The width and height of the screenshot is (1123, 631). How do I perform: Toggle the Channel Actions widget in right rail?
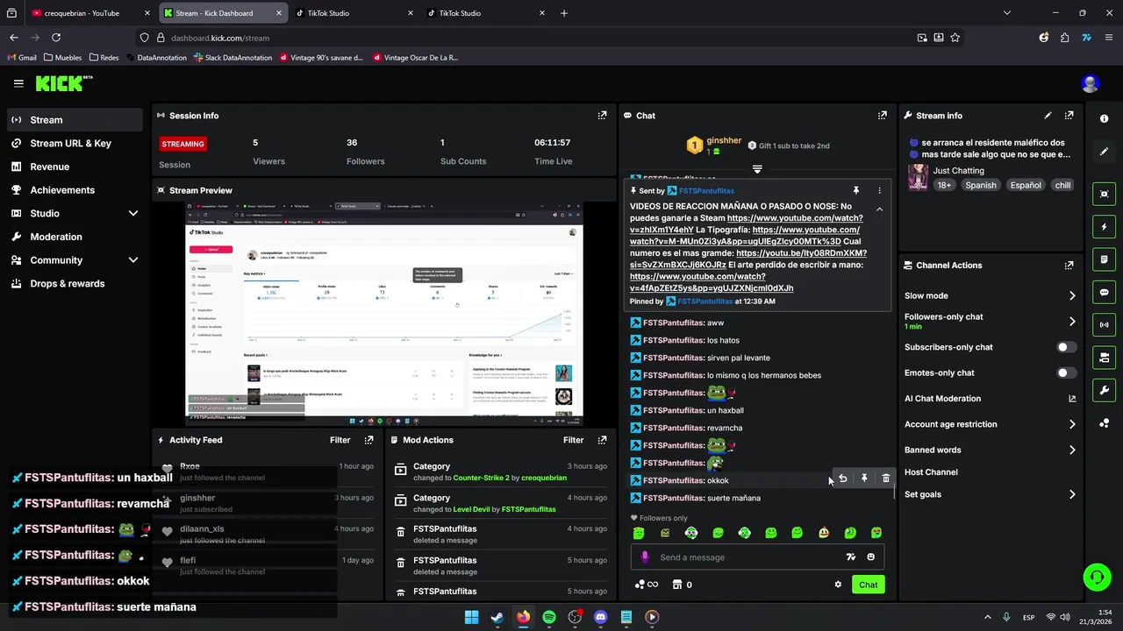coord(1104,358)
